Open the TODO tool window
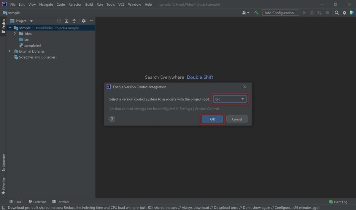This screenshot has width=356, height=210. [x=16, y=202]
